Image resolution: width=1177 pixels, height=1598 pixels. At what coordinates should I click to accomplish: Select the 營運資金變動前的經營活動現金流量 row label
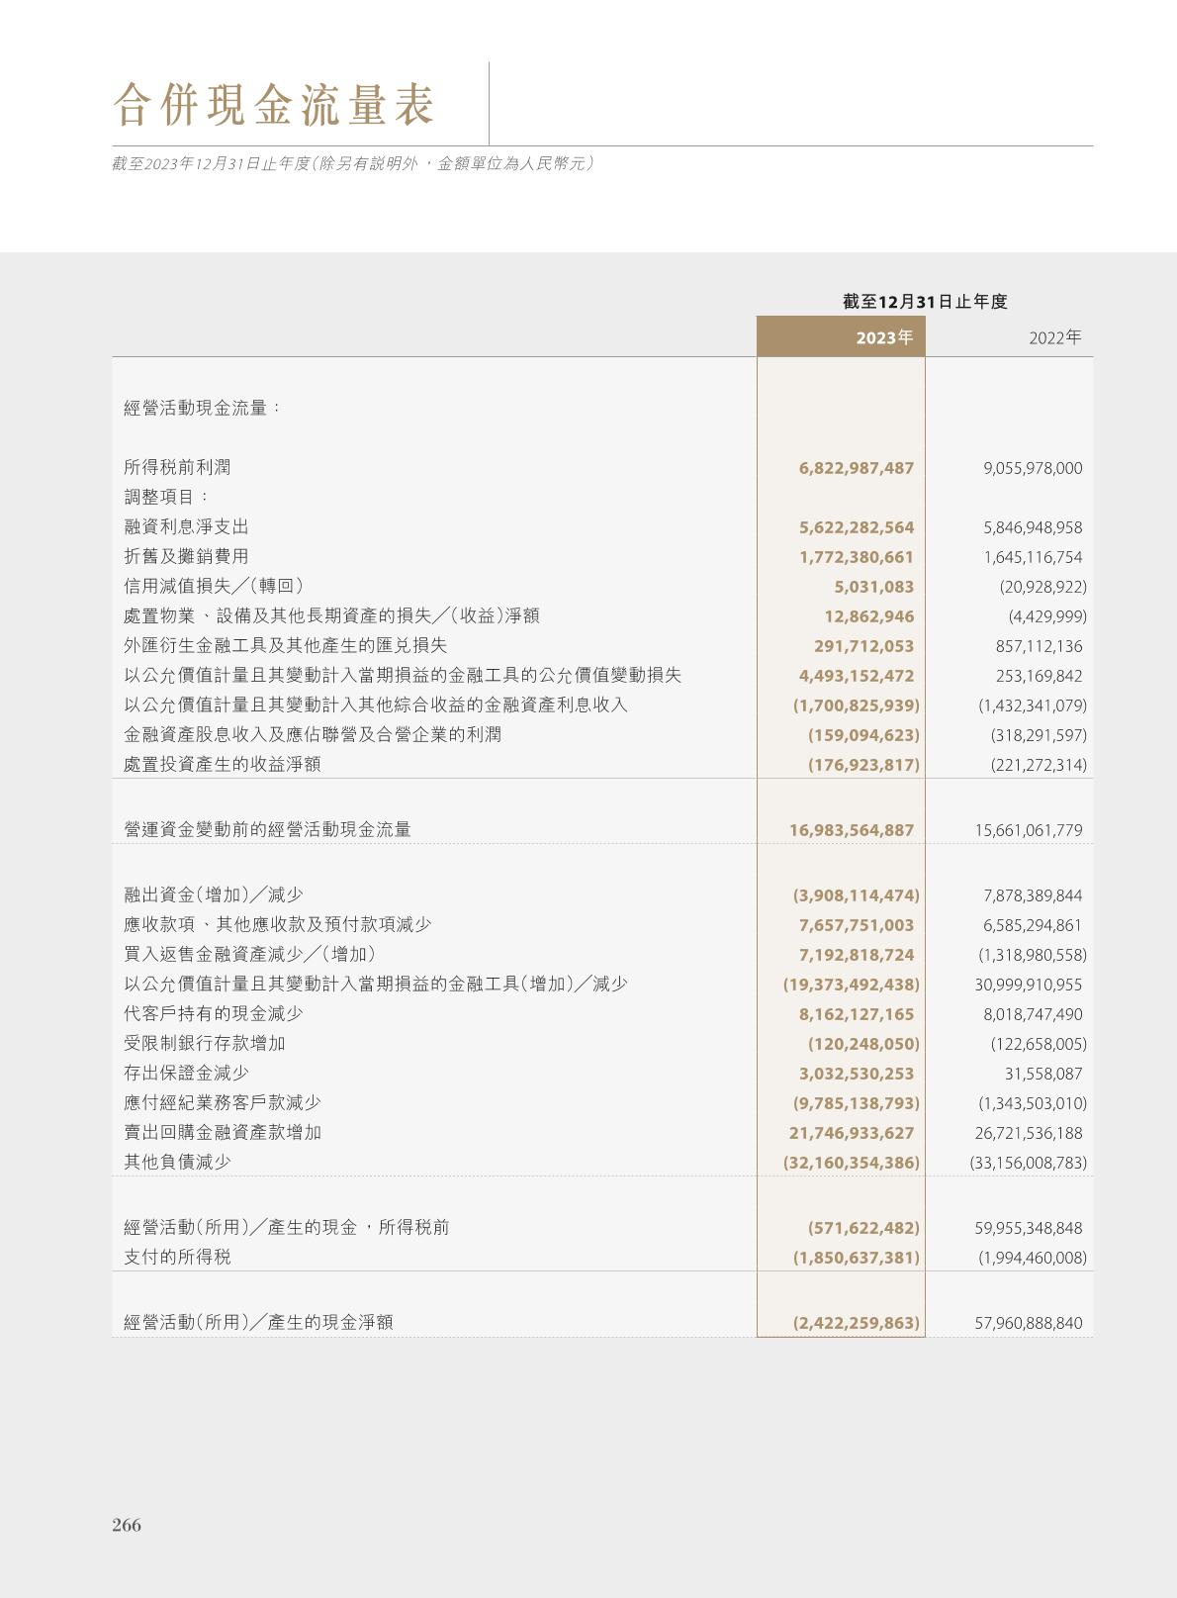point(267,829)
